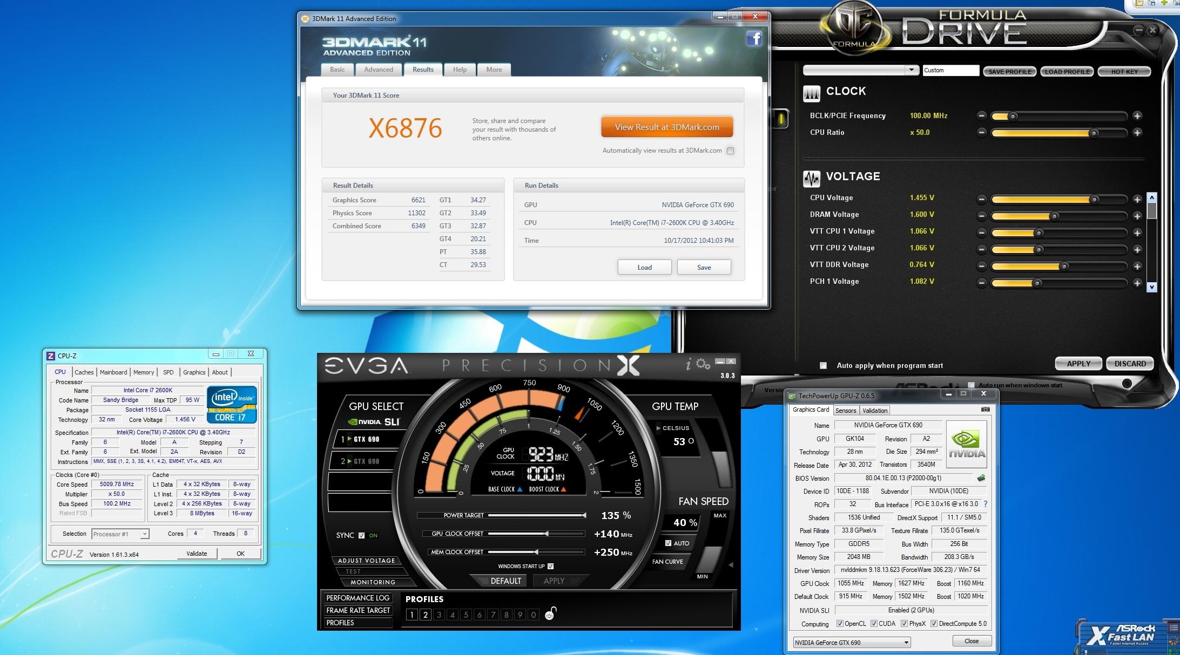The image size is (1180, 655).
Task: Open Precision X info icon
Action: click(x=688, y=365)
